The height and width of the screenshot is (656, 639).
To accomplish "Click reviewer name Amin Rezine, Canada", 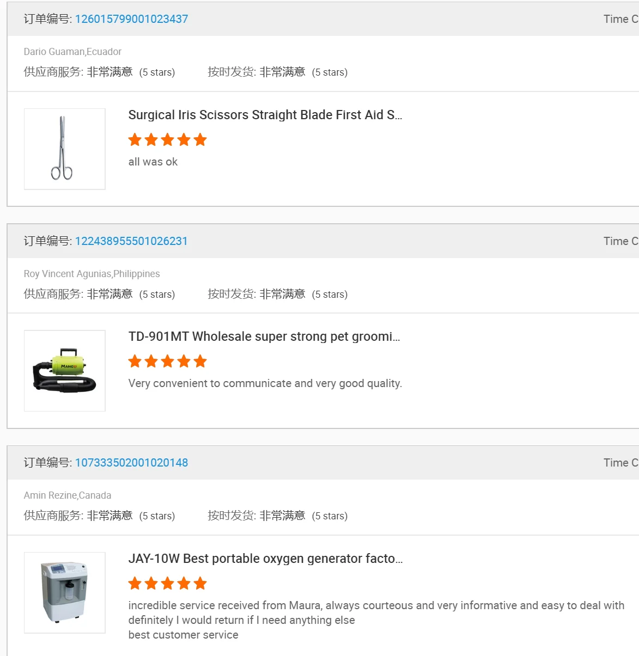I will pos(68,495).
